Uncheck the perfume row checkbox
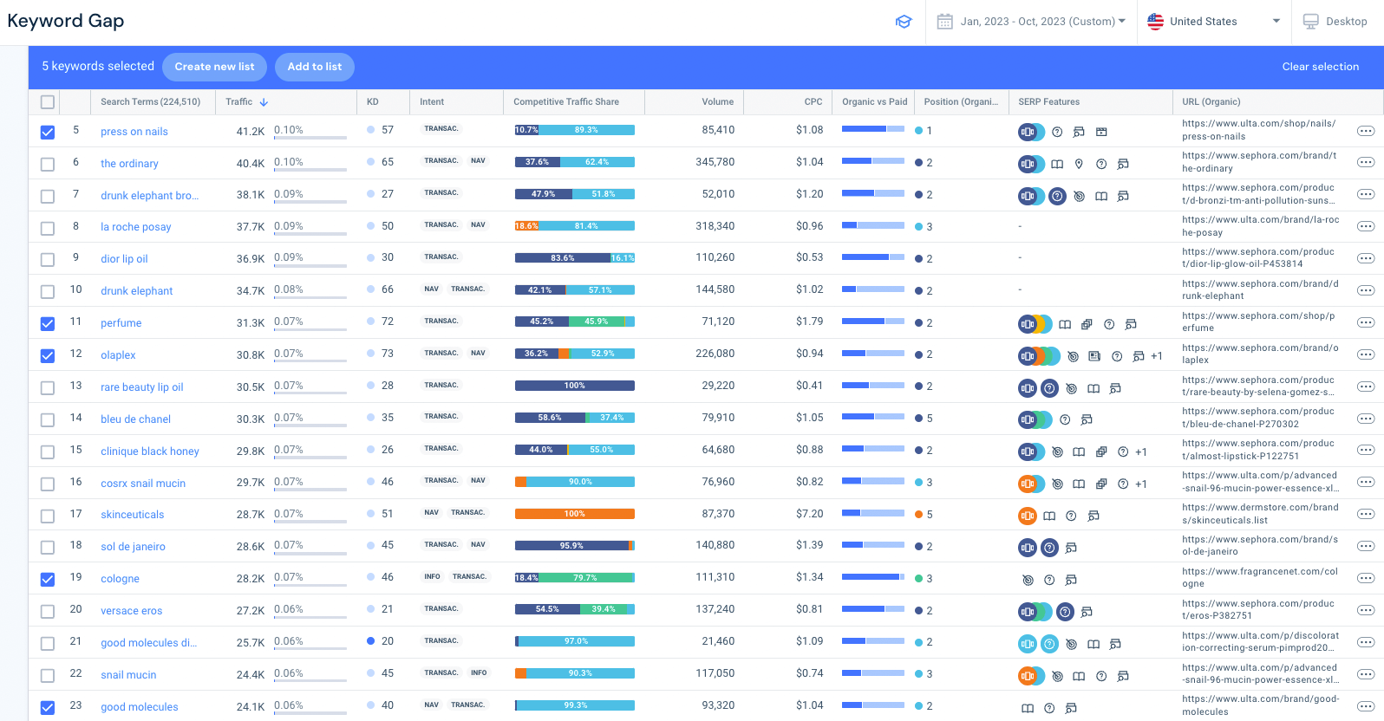Image resolution: width=1384 pixels, height=721 pixels. [x=48, y=323]
